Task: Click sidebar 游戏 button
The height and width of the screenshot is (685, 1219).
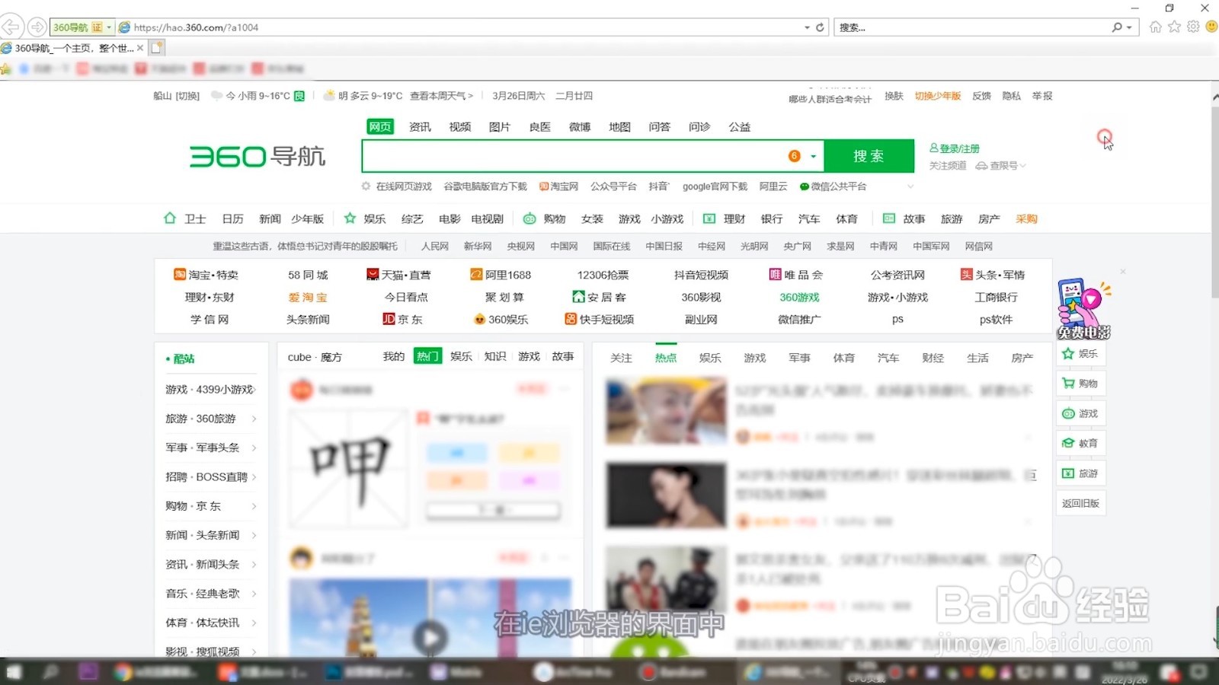Action: pos(1080,413)
